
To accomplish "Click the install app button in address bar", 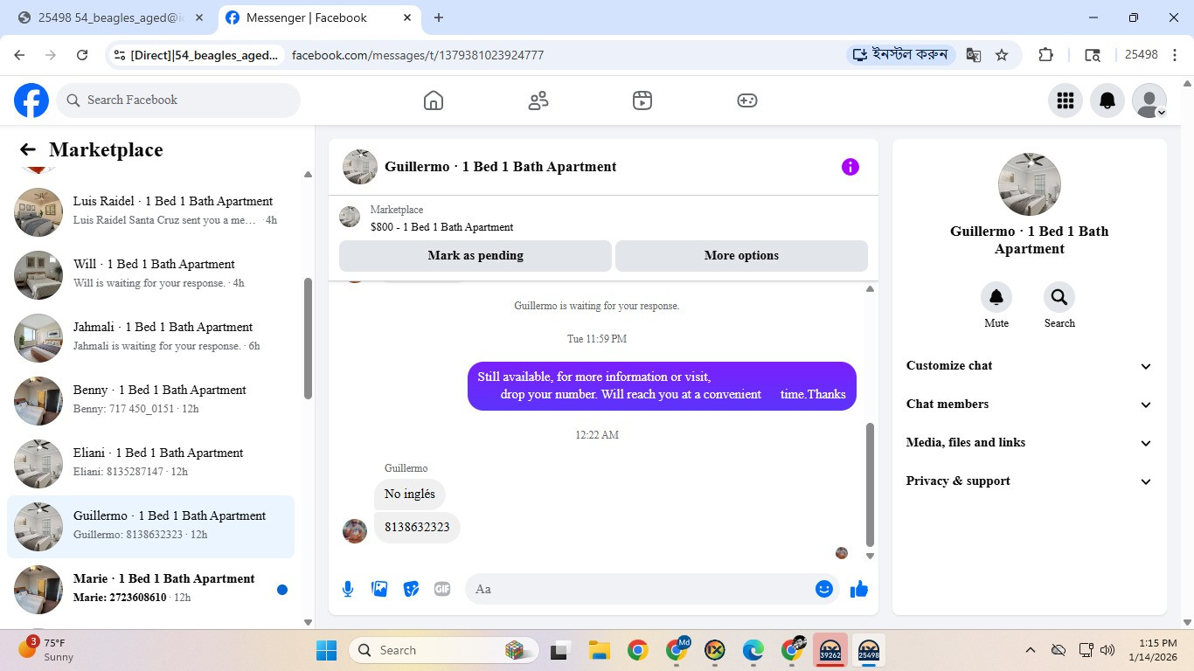I will (901, 55).
